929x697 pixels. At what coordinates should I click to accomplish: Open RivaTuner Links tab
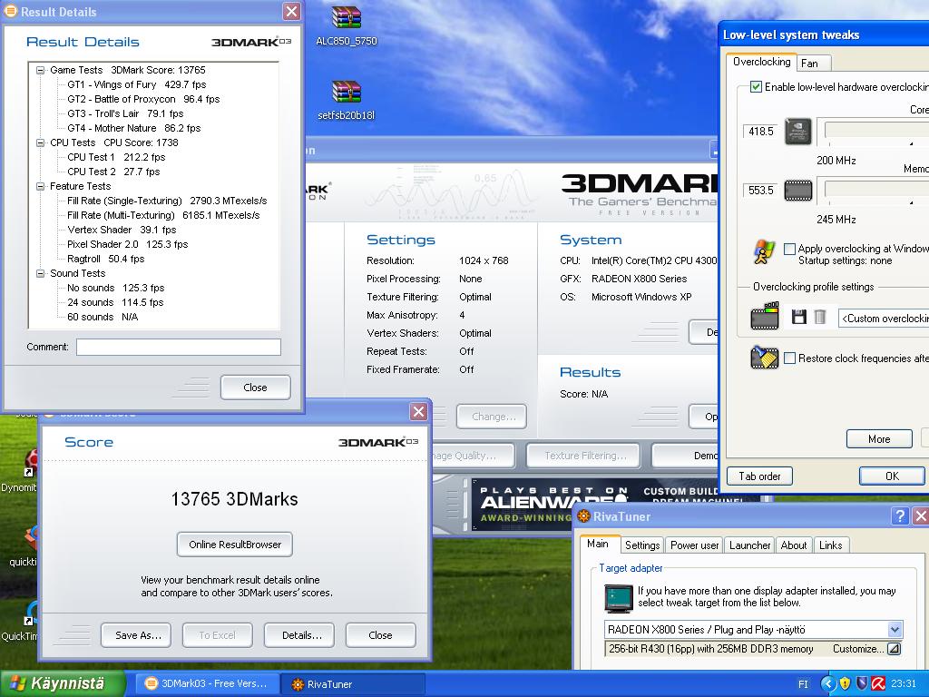(x=831, y=545)
